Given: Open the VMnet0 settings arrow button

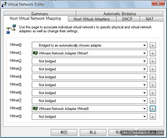Looking at the screenshot, I should coord(153,45).
